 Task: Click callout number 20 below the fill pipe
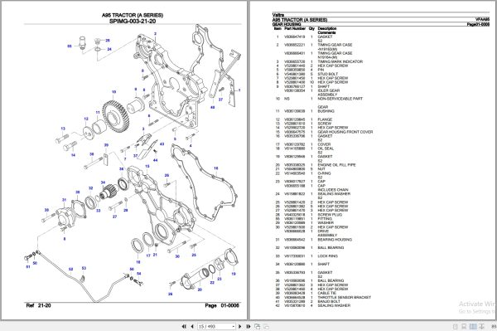coord(200,290)
